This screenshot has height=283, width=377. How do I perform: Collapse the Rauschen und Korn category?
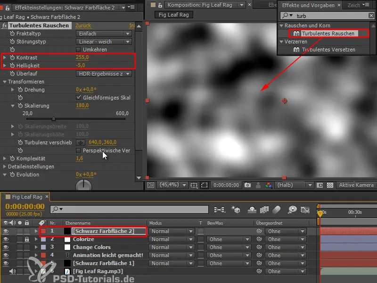(281, 25)
